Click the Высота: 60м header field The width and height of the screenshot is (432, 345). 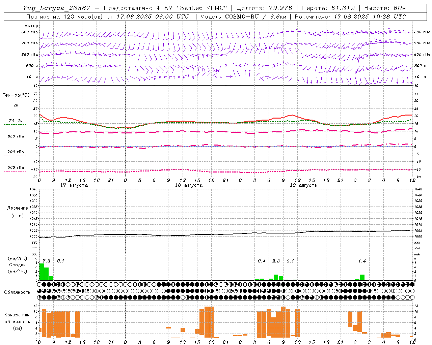click(x=385, y=8)
